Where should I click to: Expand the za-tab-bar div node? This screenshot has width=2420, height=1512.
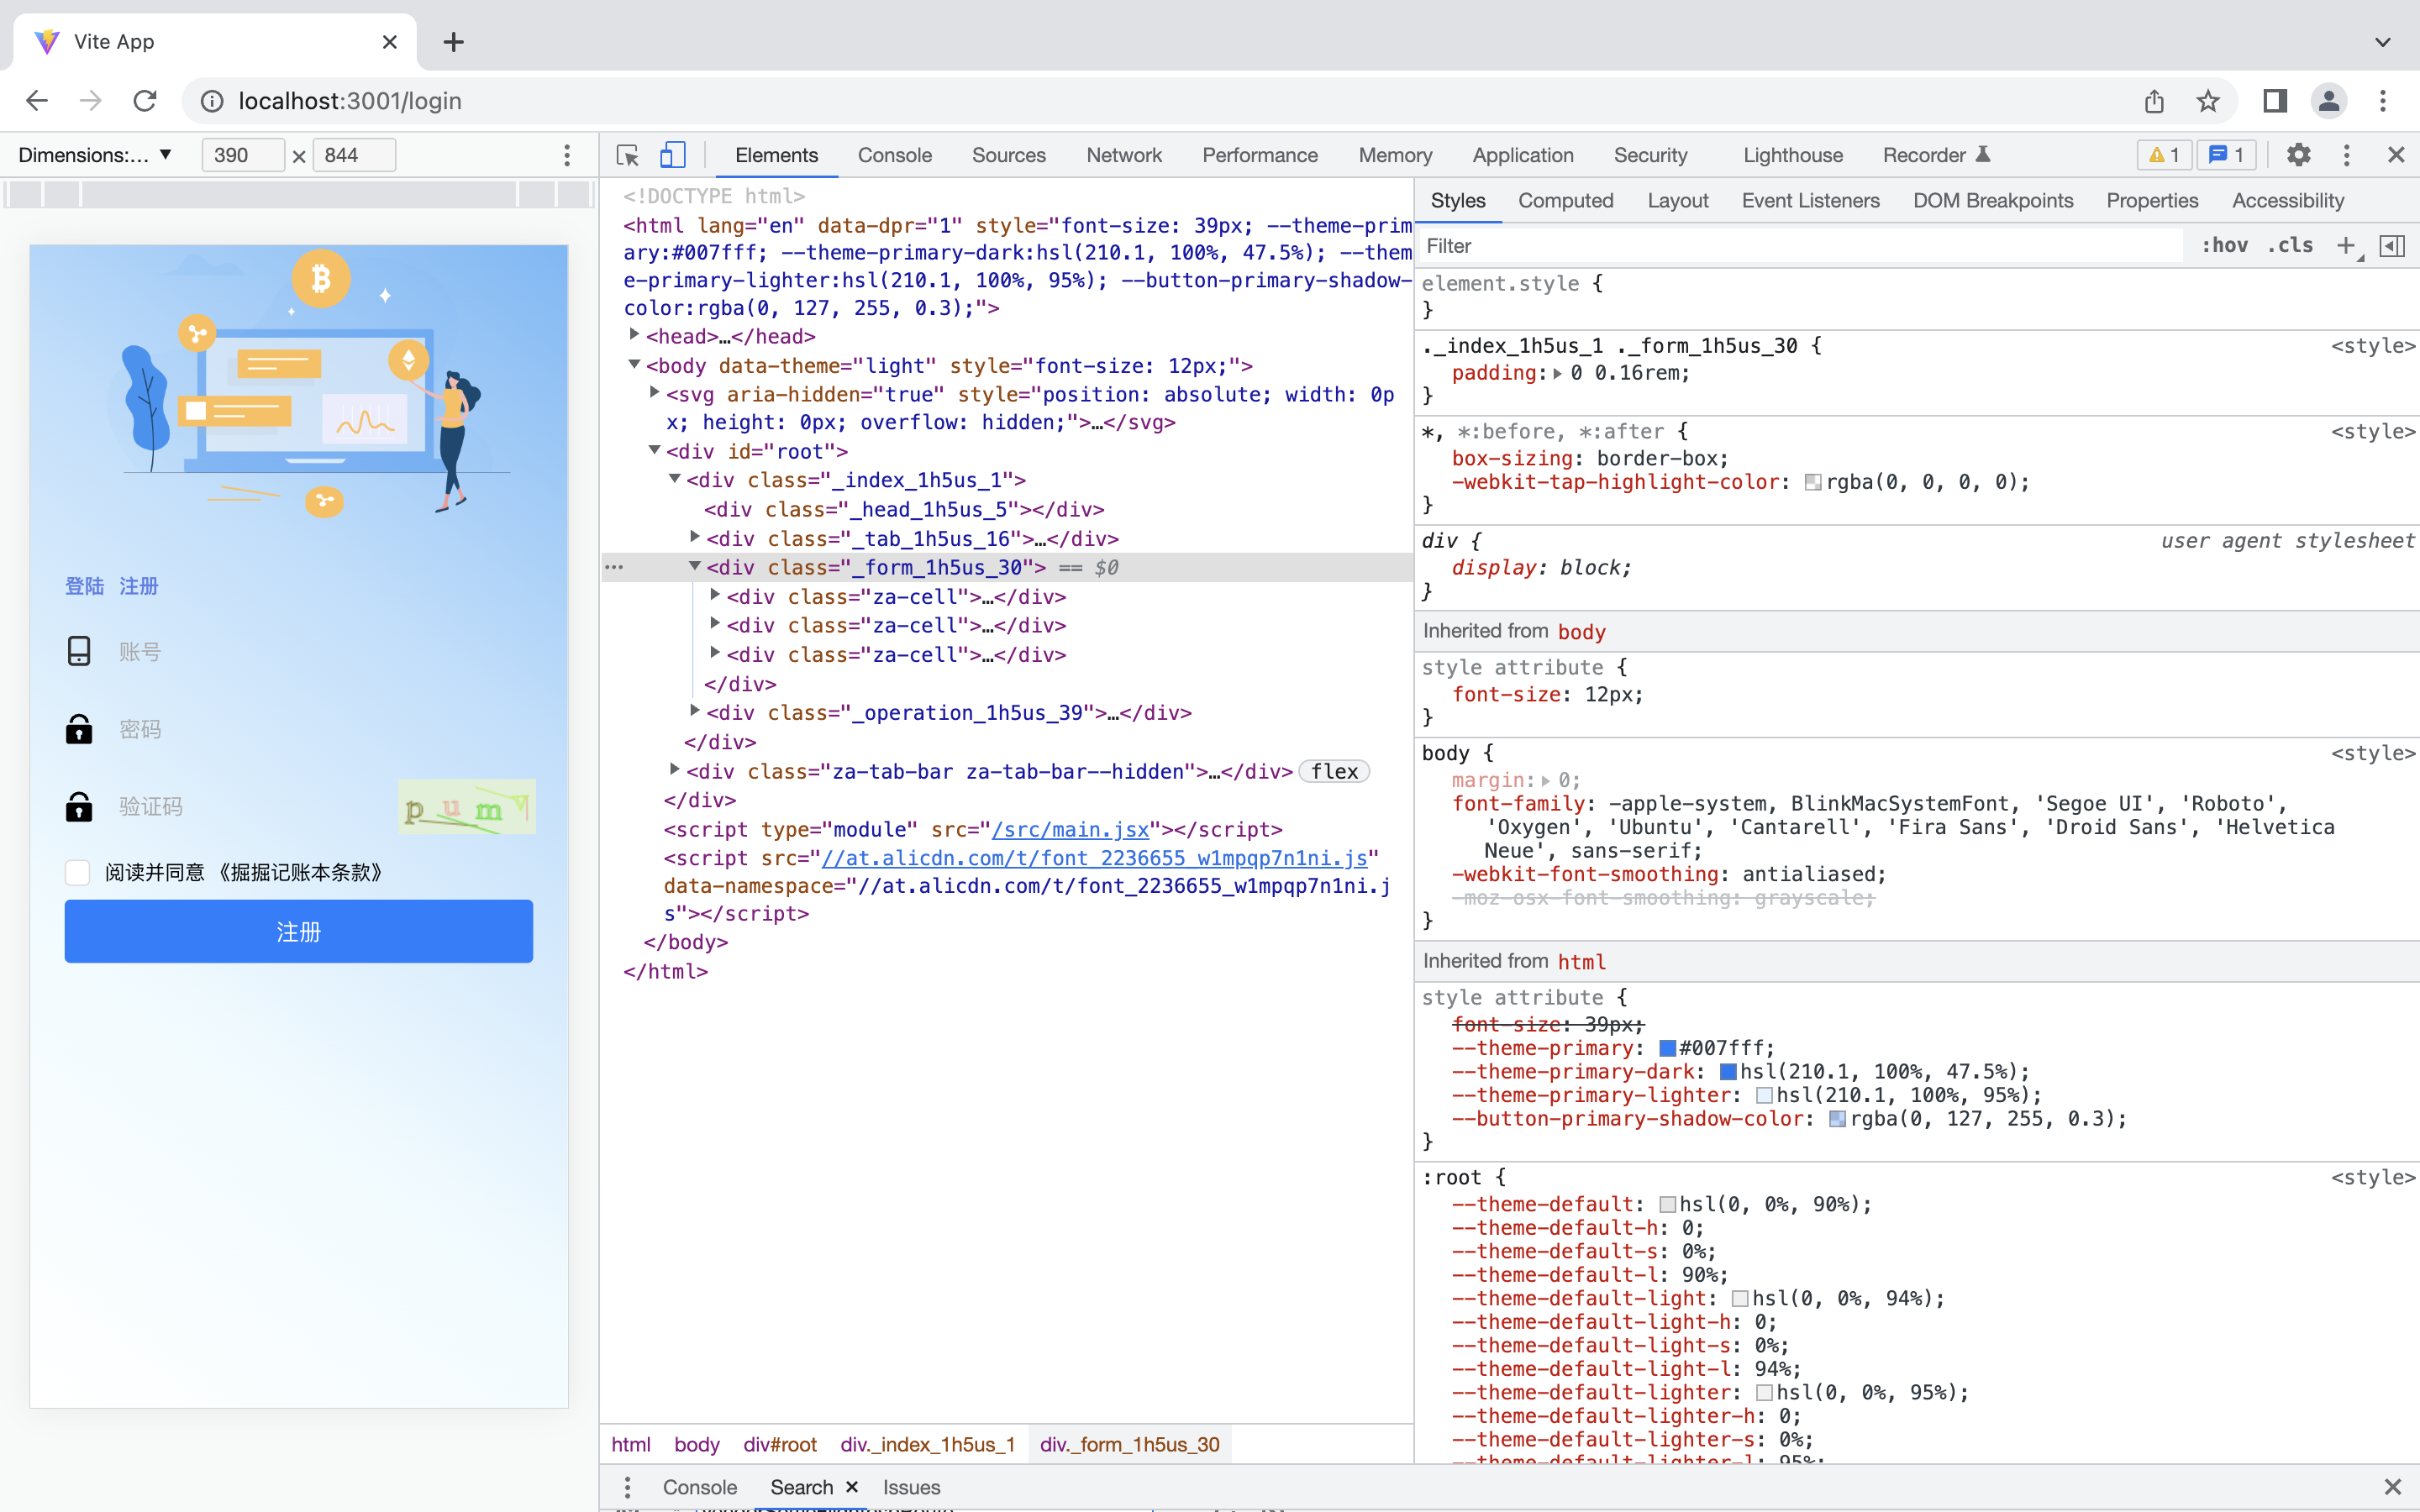[x=674, y=769]
